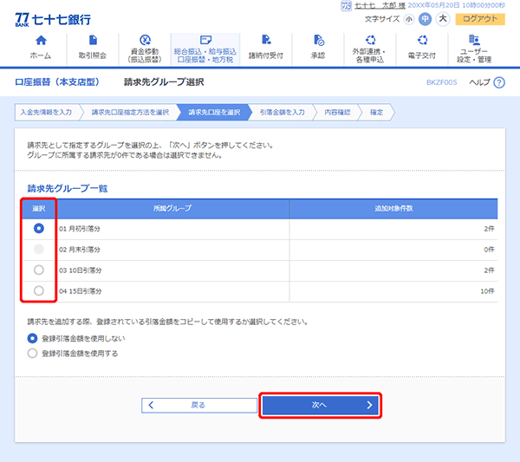Click the 請求先口座指定方法を選択 step
Image resolution: width=520 pixels, height=462 pixels.
(x=130, y=113)
